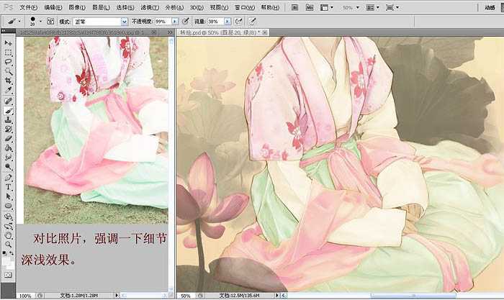Select the Zoom tool
This screenshot has width=504, height=300.
9,245
